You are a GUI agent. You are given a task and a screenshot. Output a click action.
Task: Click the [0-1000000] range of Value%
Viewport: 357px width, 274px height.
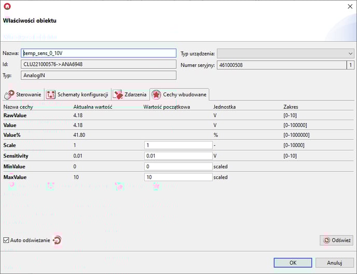click(296, 135)
